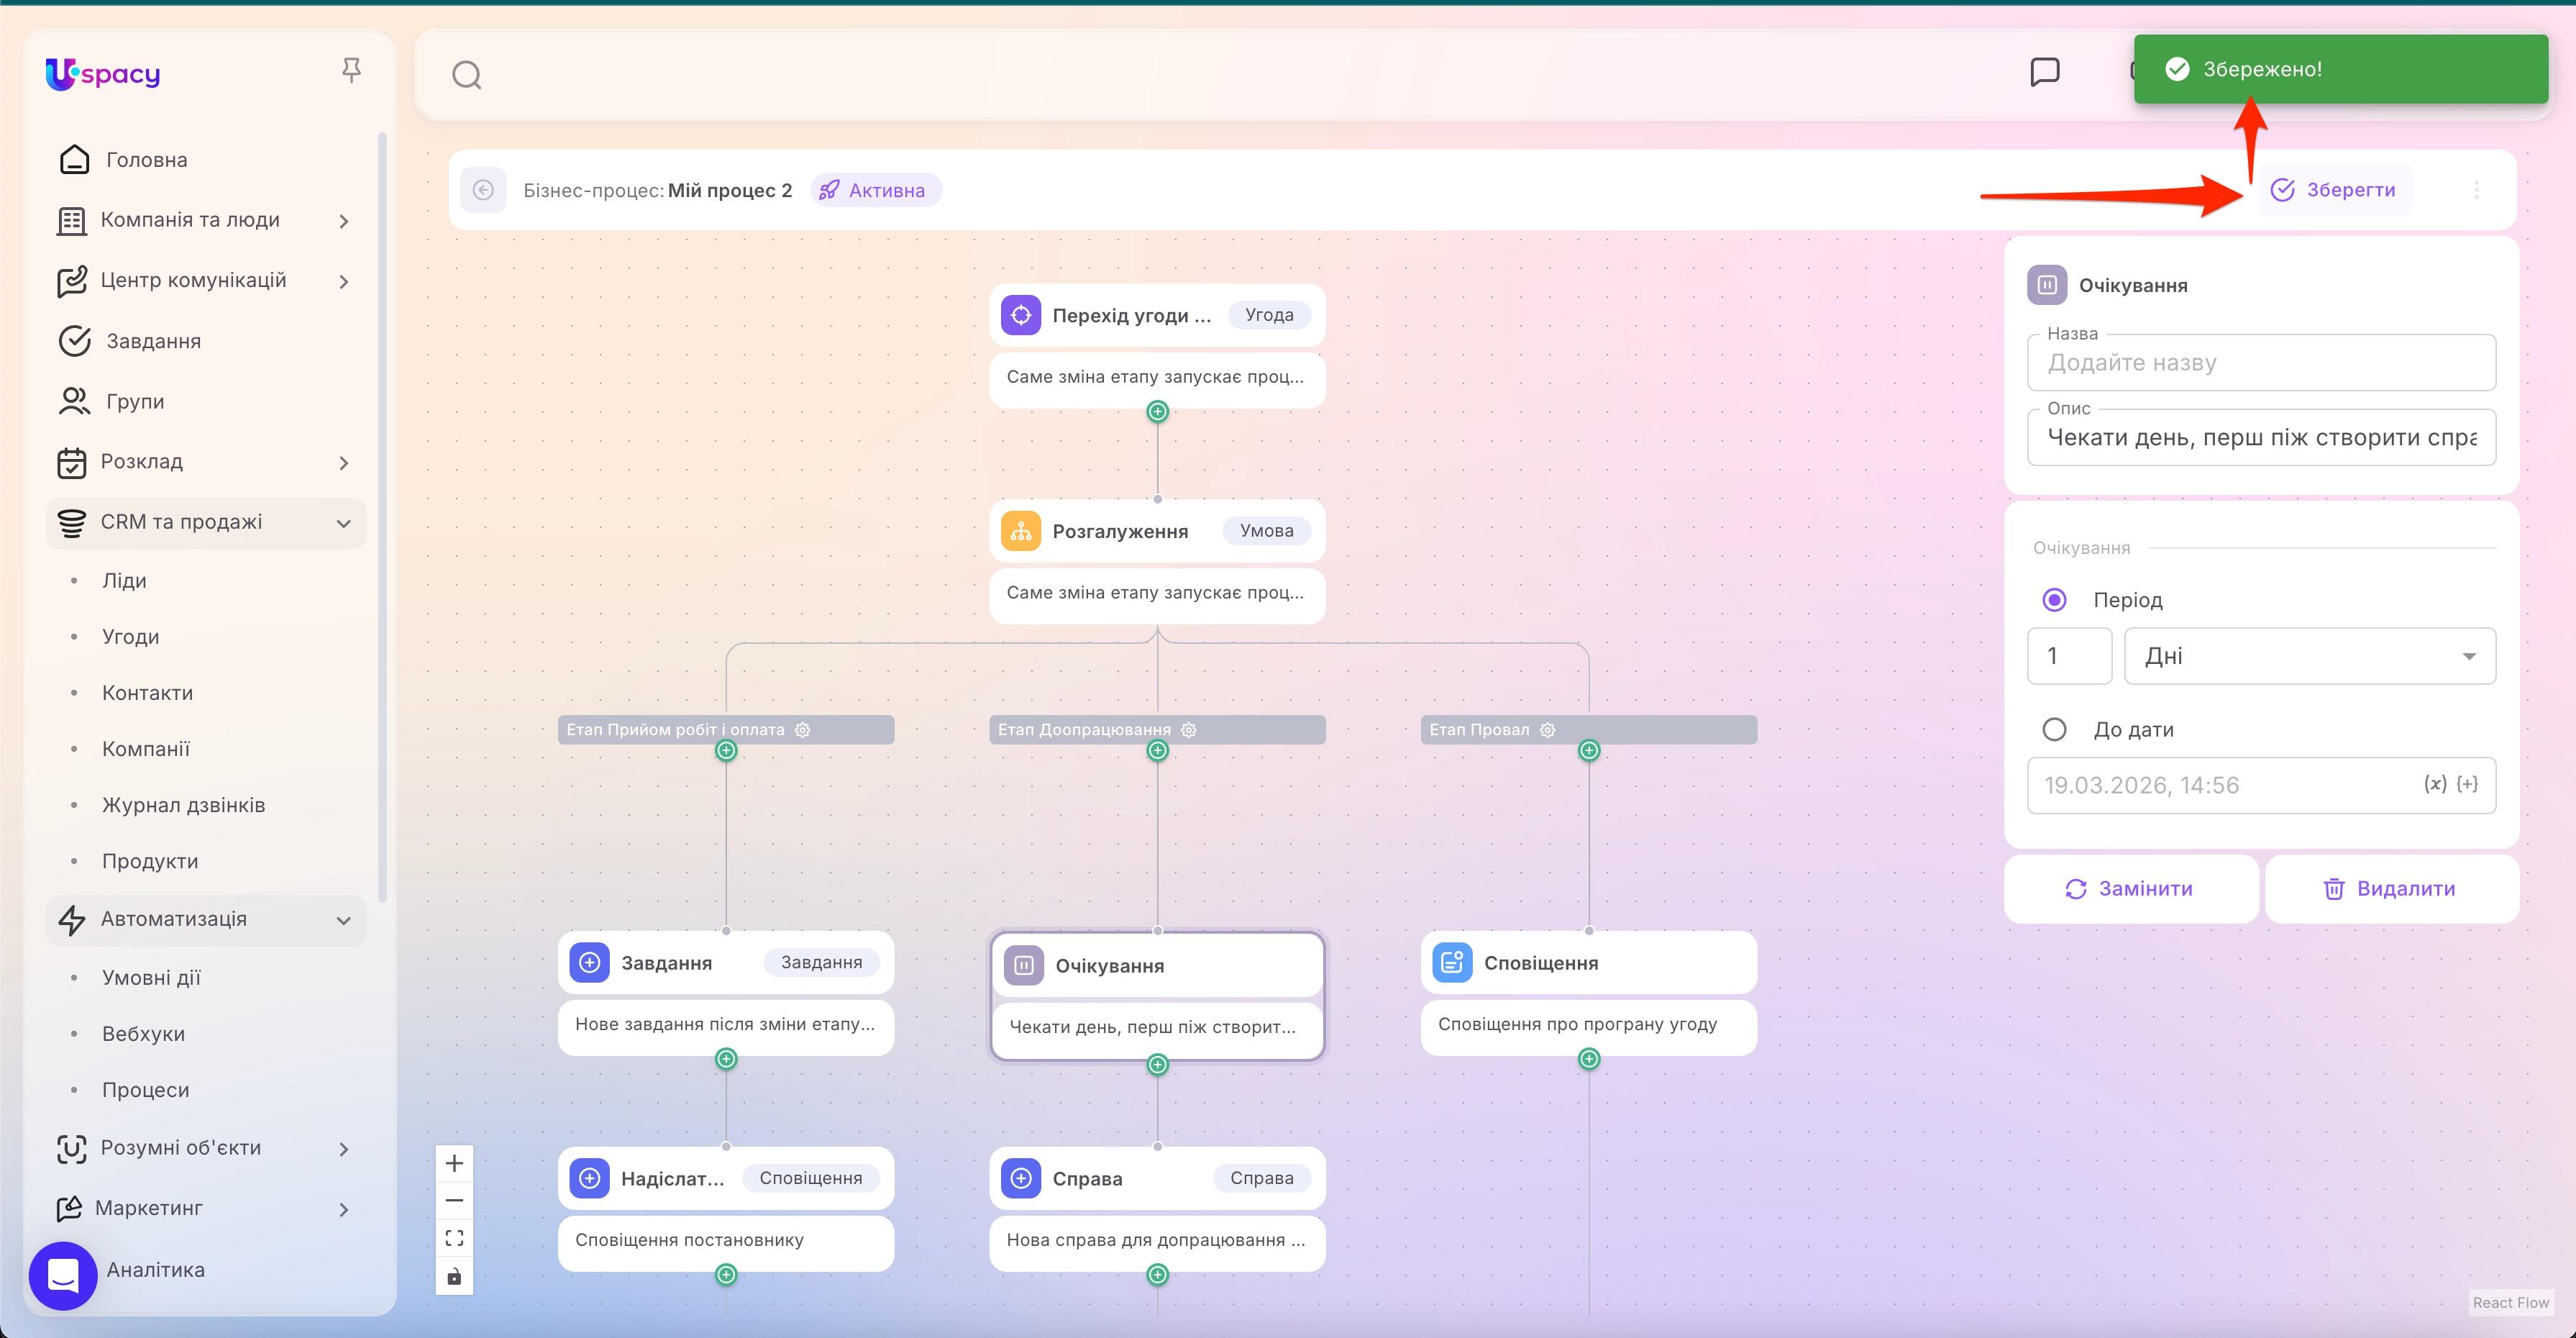Image resolution: width=2576 pixels, height=1338 pixels.
Task: Open Процеси from the sidebar menu
Action: [x=146, y=1089]
